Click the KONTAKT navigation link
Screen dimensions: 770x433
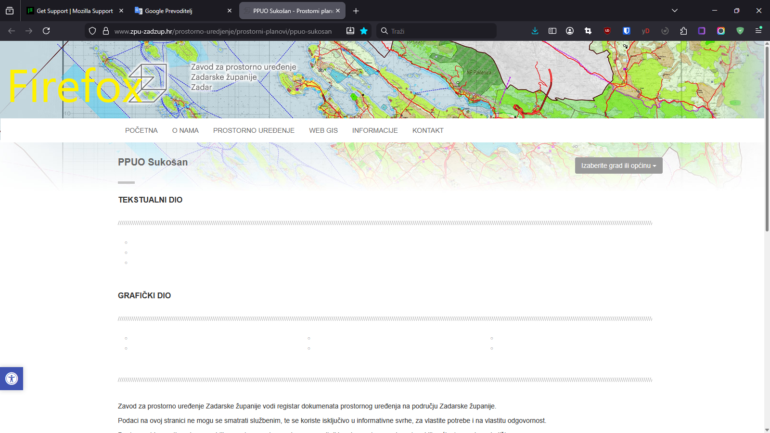click(x=428, y=130)
